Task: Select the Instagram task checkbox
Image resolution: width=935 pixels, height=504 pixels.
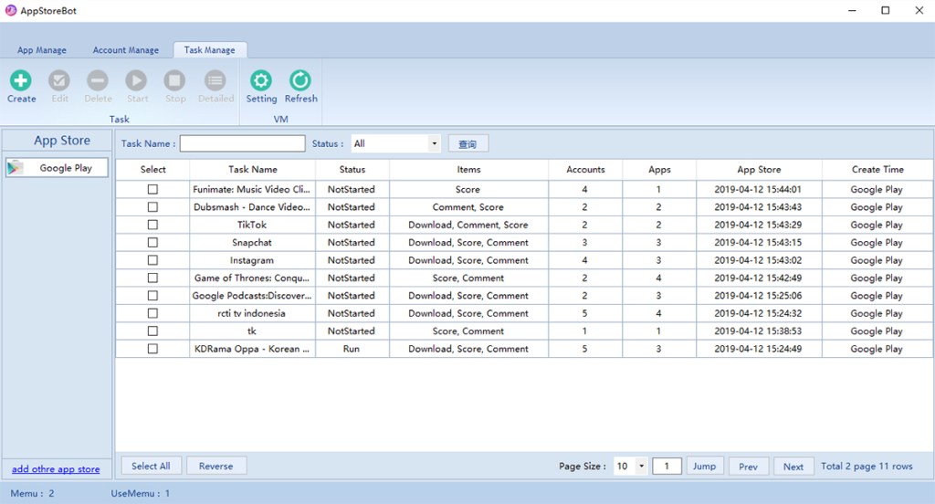Action: click(x=152, y=260)
